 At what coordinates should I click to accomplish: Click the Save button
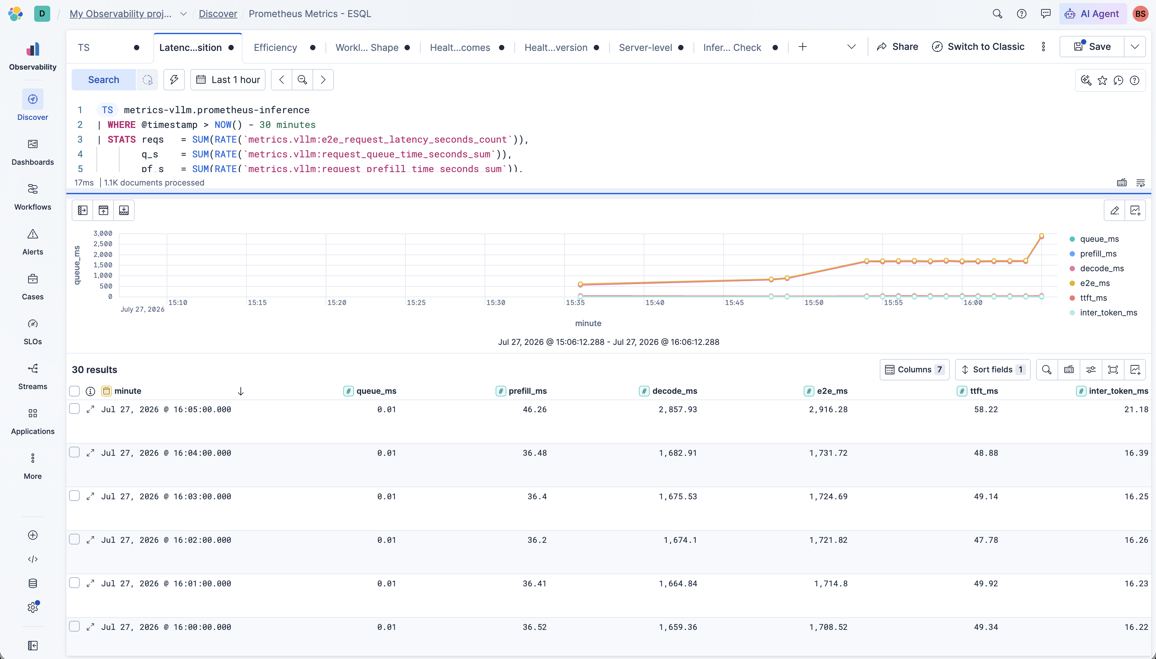[x=1092, y=47]
